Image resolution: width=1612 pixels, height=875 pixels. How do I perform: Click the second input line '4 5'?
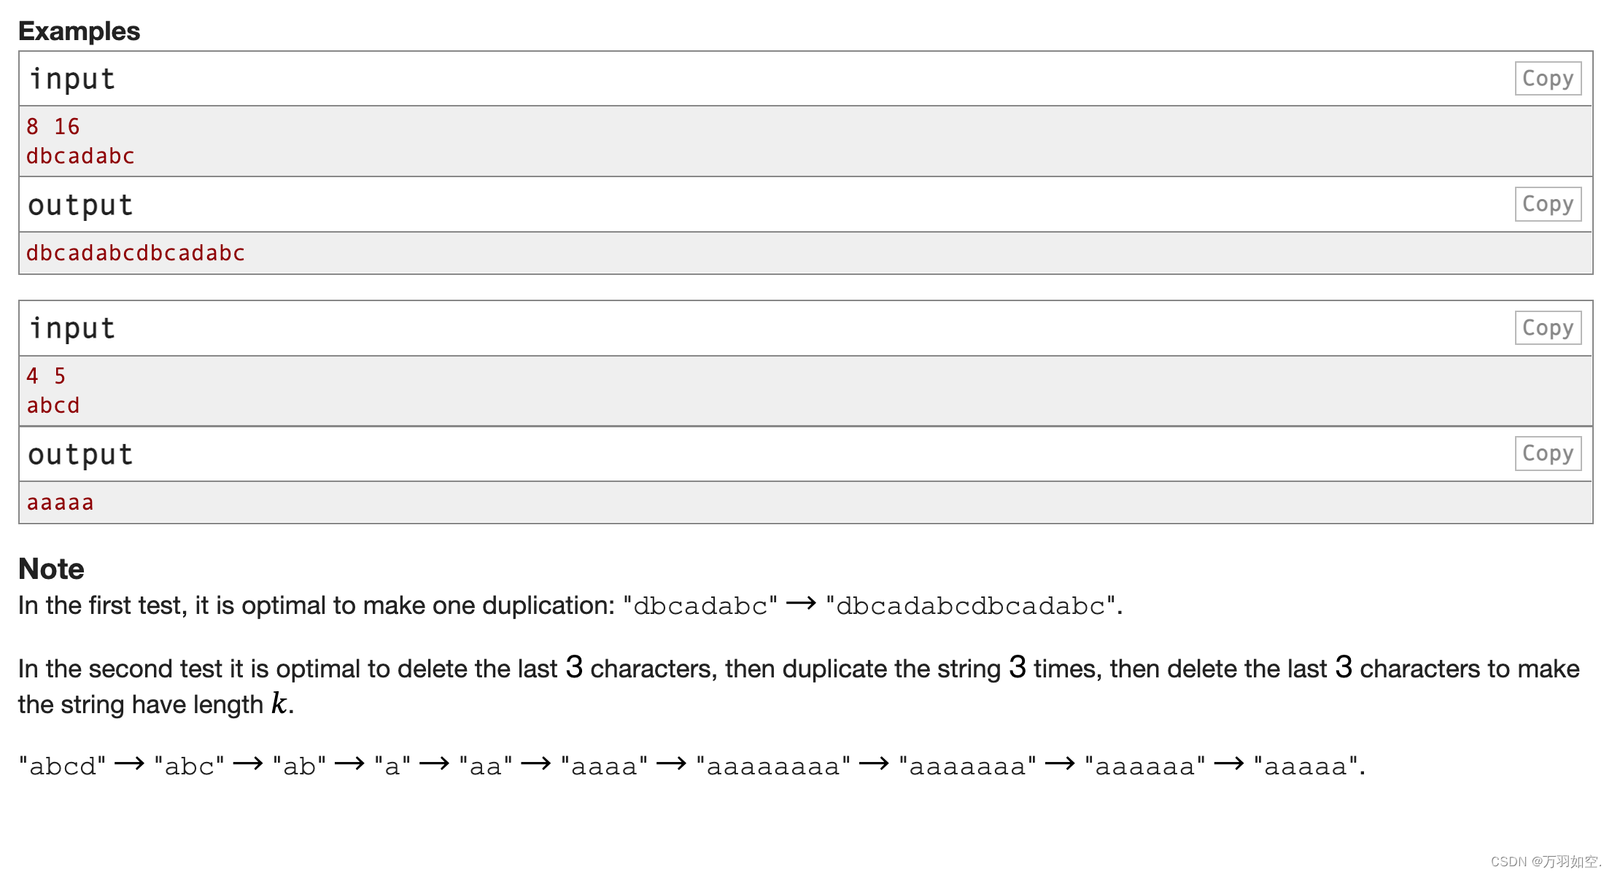point(46,376)
